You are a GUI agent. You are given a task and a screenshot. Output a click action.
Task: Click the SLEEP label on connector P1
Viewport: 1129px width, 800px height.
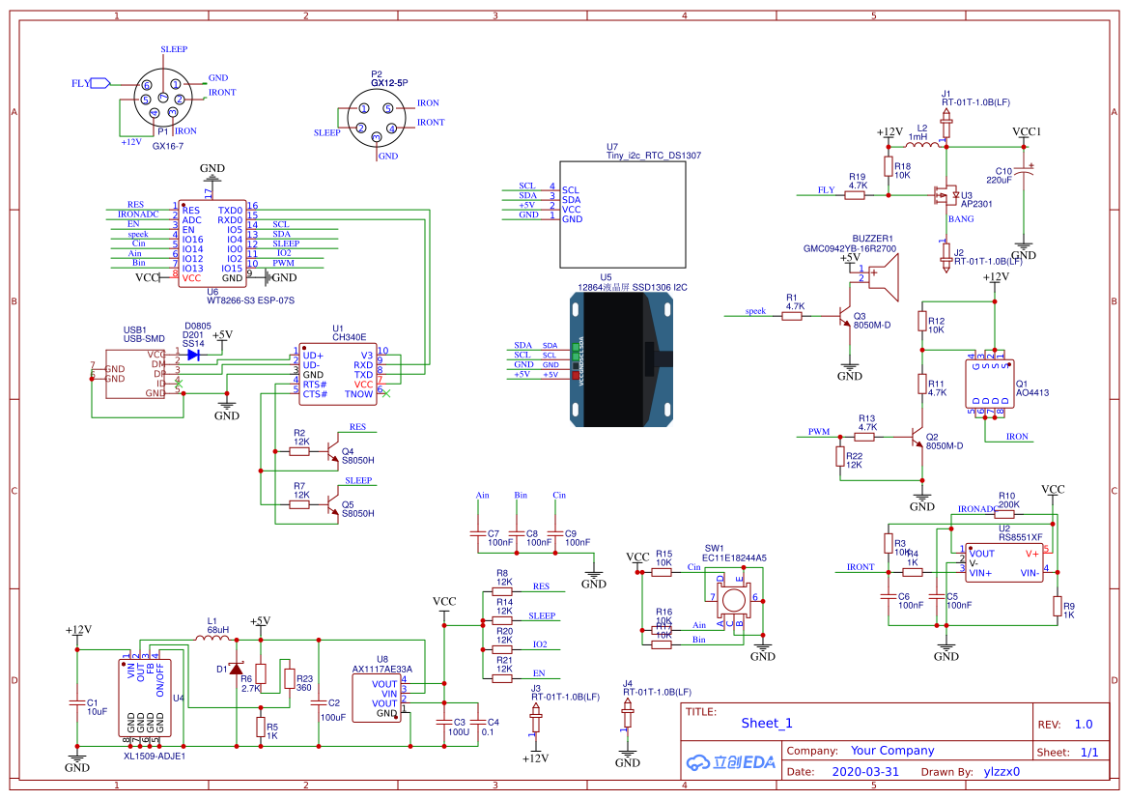point(174,49)
